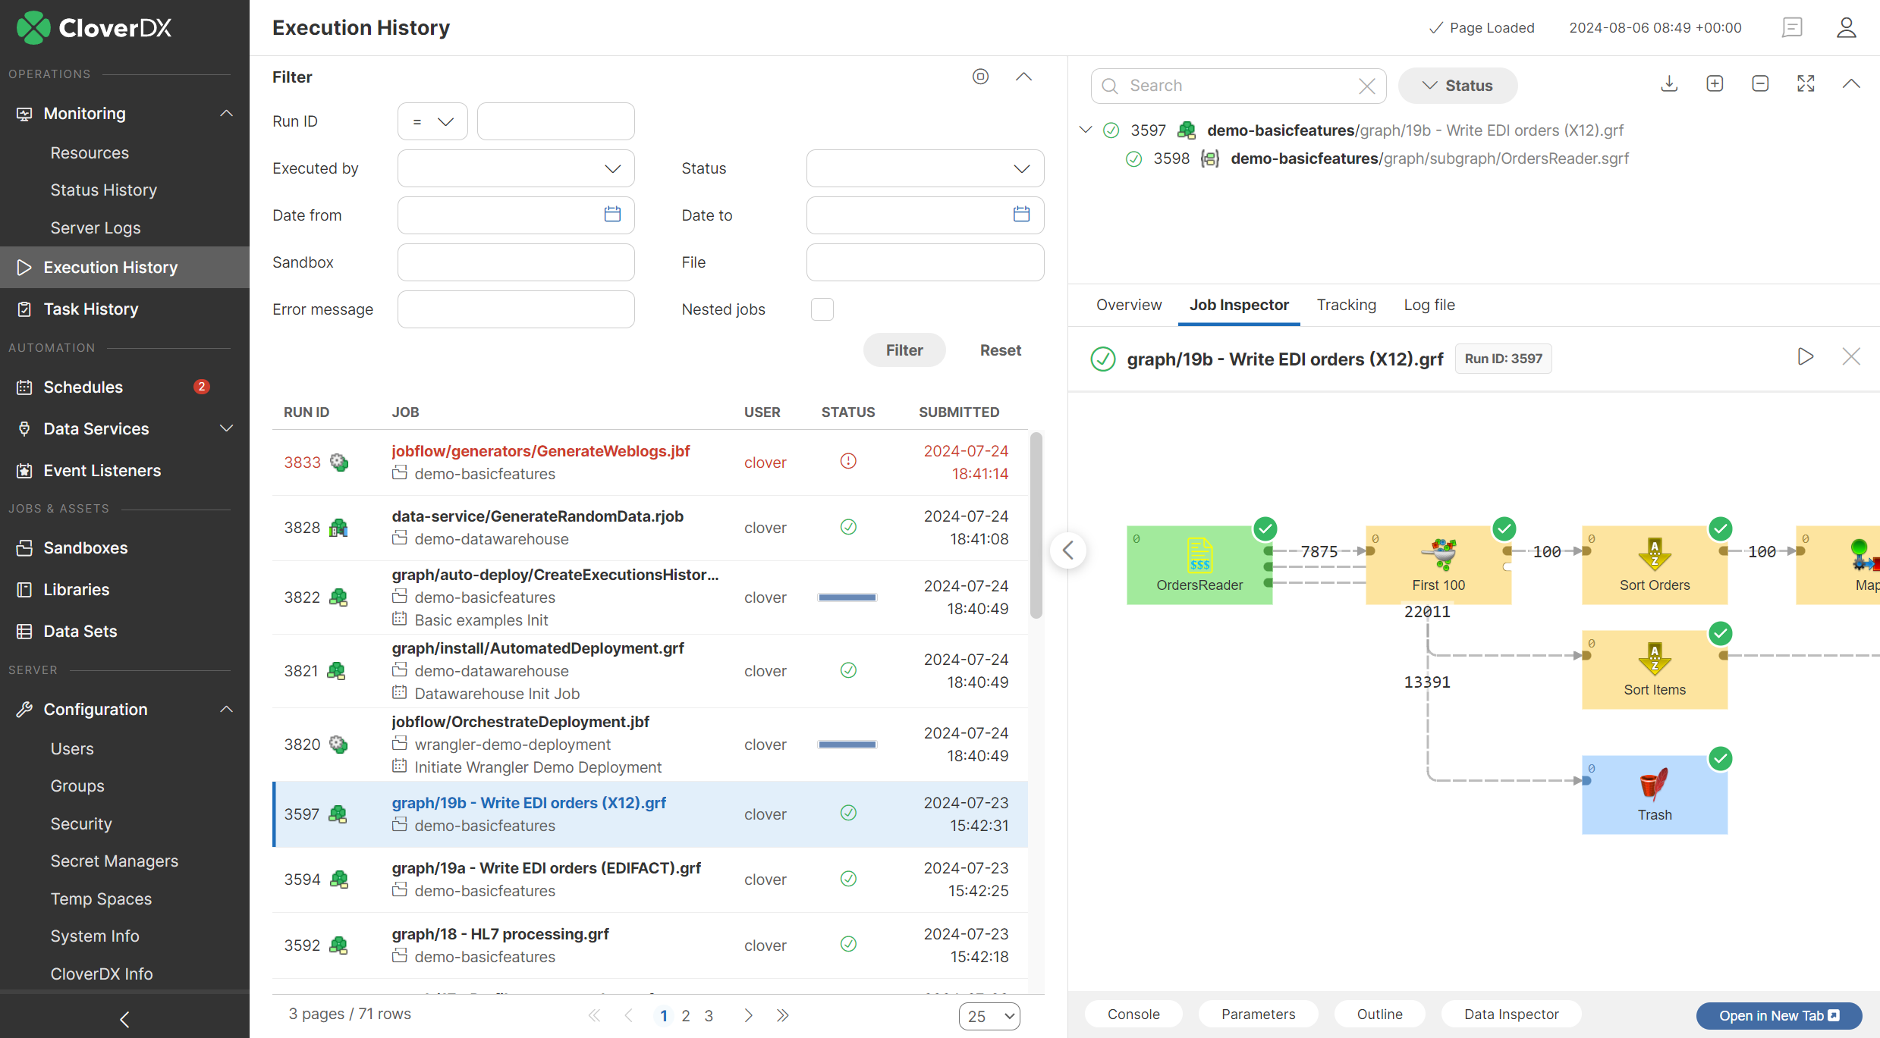1880x1038 pixels.
Task: Click the download icon in the job tree toolbar
Action: [1668, 84]
